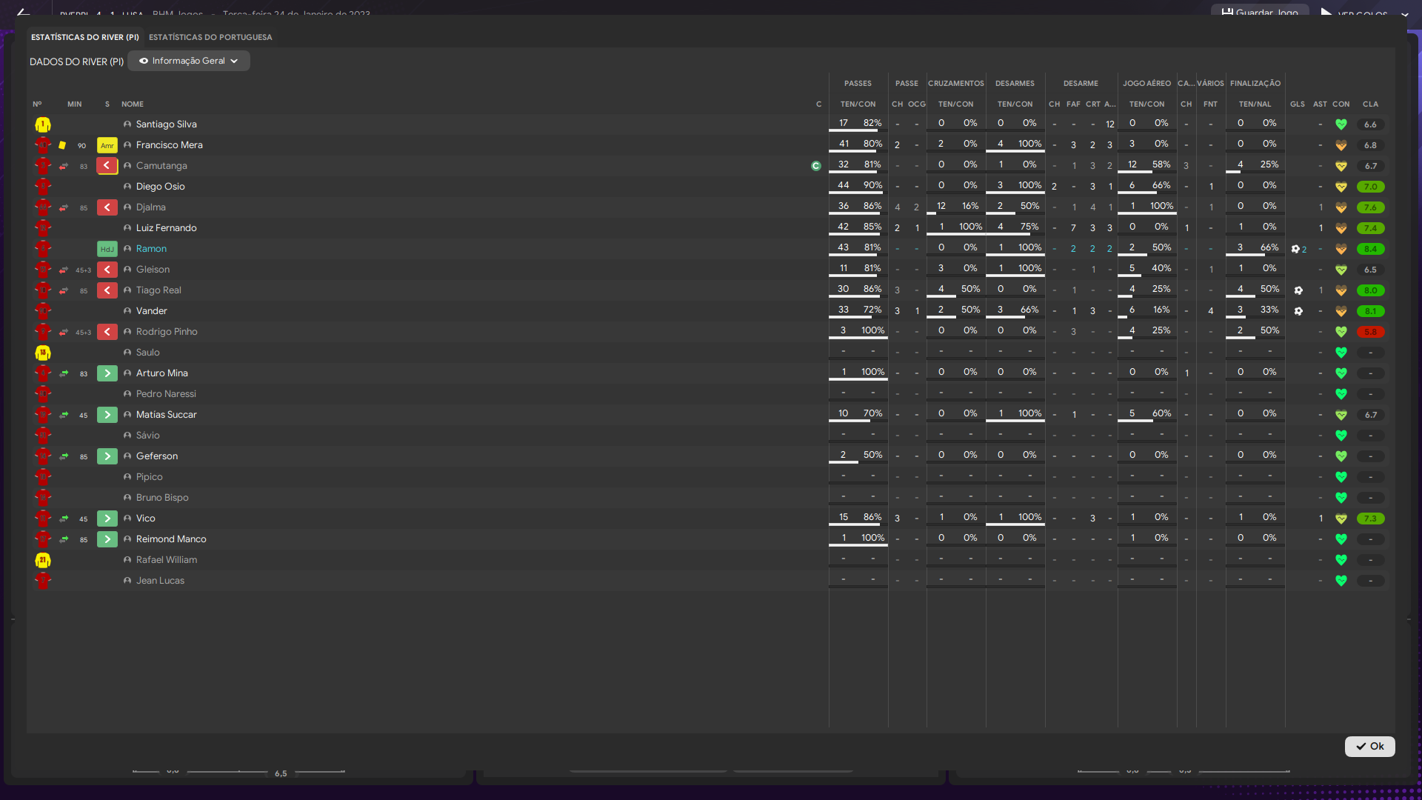1422x800 pixels.
Task: Click Rodrigo Pinho's 5.8 red rating
Action: click(x=1371, y=332)
